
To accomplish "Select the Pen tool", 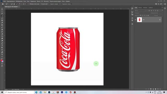I will pos(2,43).
